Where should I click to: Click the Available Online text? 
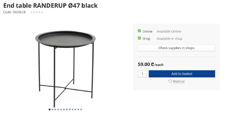pos(169,31)
